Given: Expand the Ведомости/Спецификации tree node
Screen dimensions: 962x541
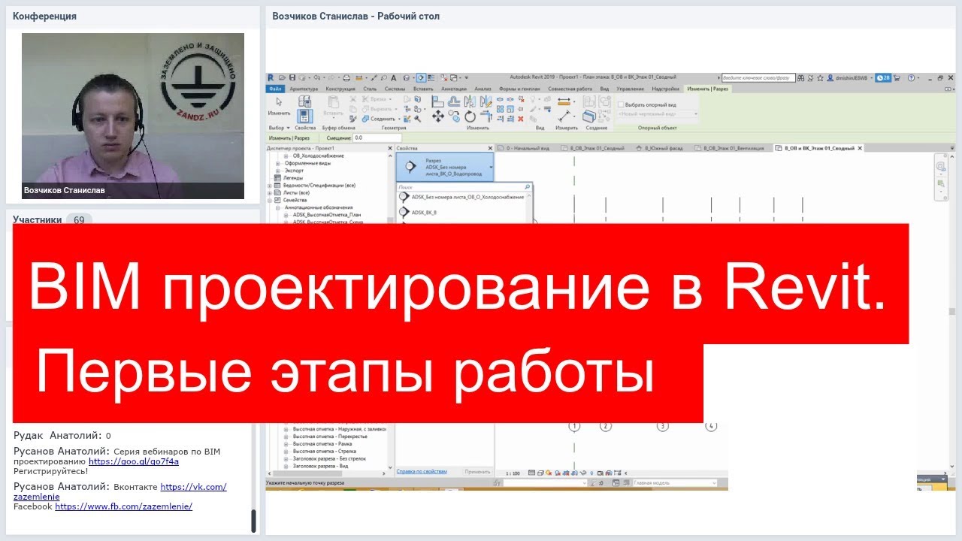Looking at the screenshot, I should (270, 186).
